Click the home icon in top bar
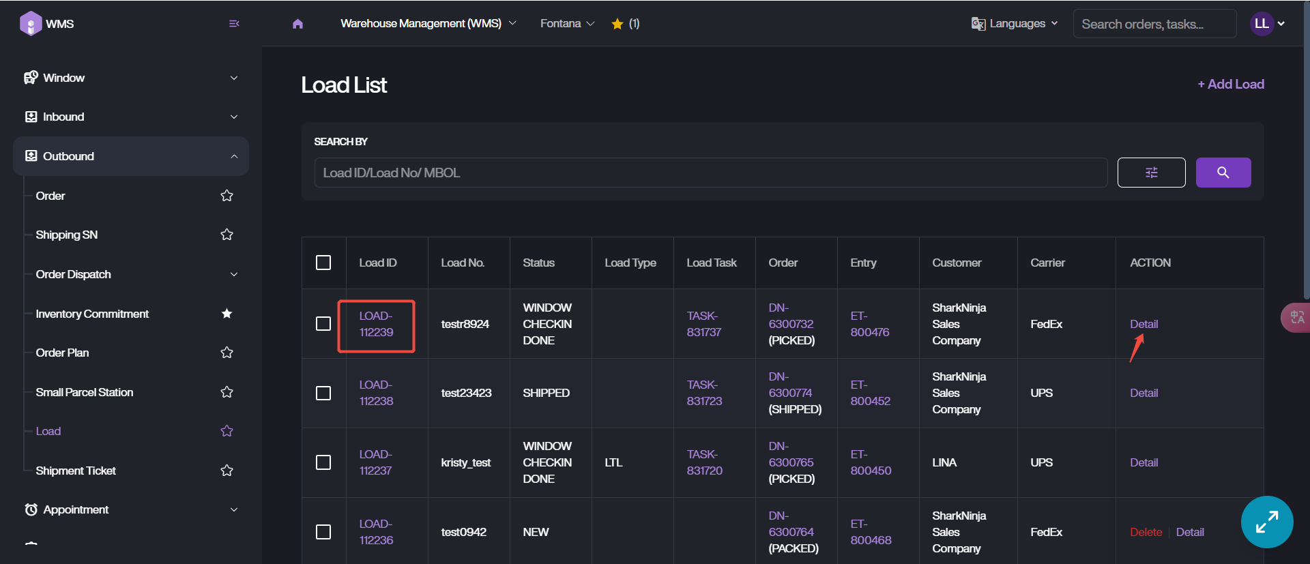The height and width of the screenshot is (564, 1310). pyautogui.click(x=297, y=24)
